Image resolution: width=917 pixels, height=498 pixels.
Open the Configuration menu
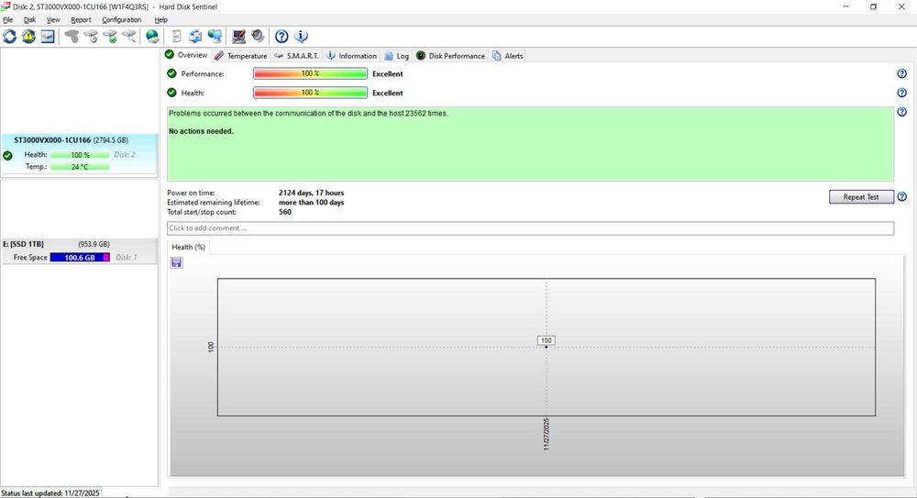pos(121,20)
